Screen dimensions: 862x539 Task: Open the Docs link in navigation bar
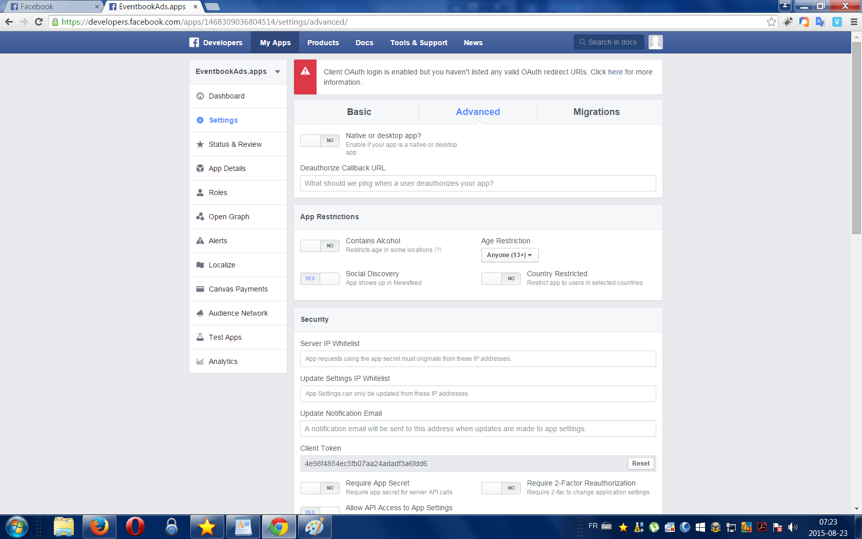364,43
